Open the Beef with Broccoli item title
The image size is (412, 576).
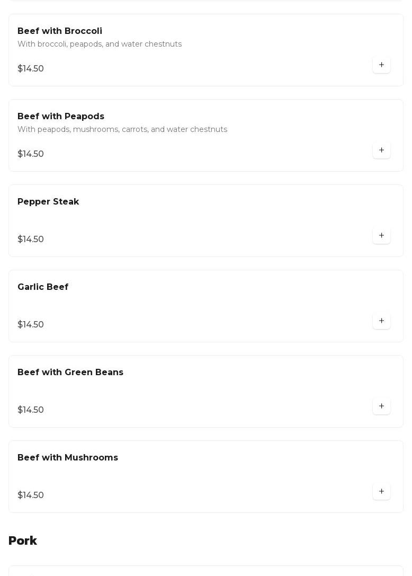click(x=60, y=31)
